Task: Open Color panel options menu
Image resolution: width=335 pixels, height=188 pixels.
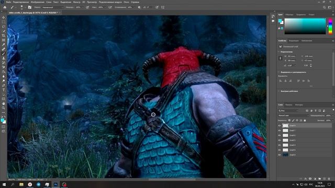Action: click(333, 15)
